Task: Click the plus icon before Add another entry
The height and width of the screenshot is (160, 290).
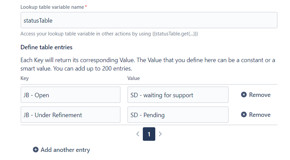Action: (36, 150)
